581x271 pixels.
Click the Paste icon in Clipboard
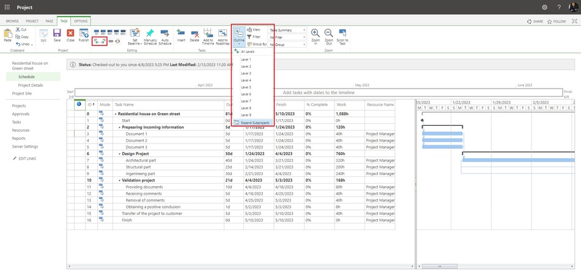coord(7,34)
